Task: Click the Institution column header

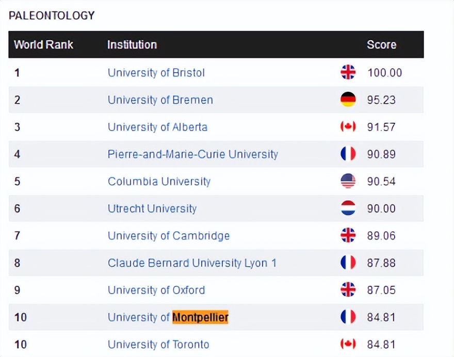Action: (x=132, y=45)
